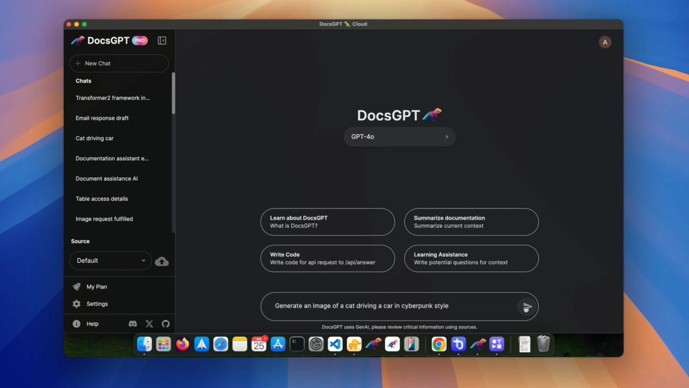The width and height of the screenshot is (689, 388).
Task: Open App Store from the dock
Action: tap(278, 344)
